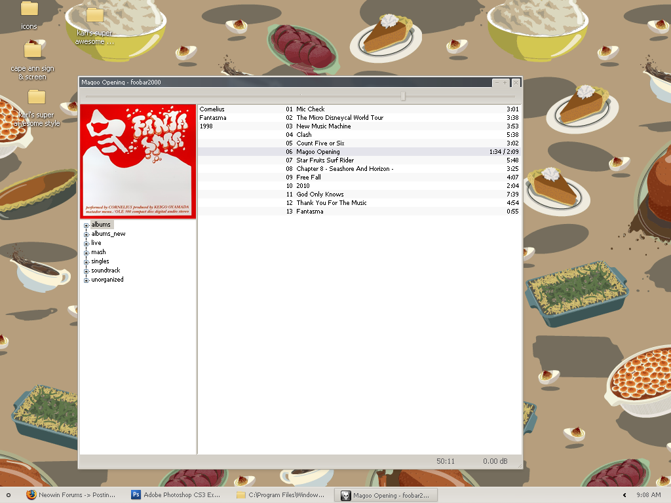Expand the albums_new tree node

[x=86, y=234]
